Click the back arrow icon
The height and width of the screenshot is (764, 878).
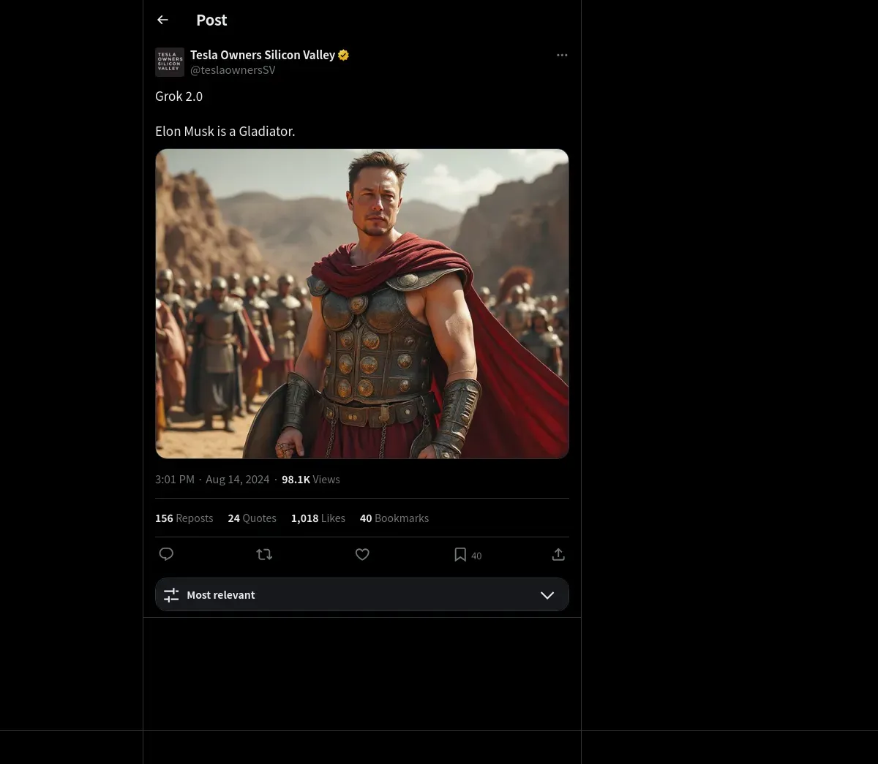[x=162, y=20]
